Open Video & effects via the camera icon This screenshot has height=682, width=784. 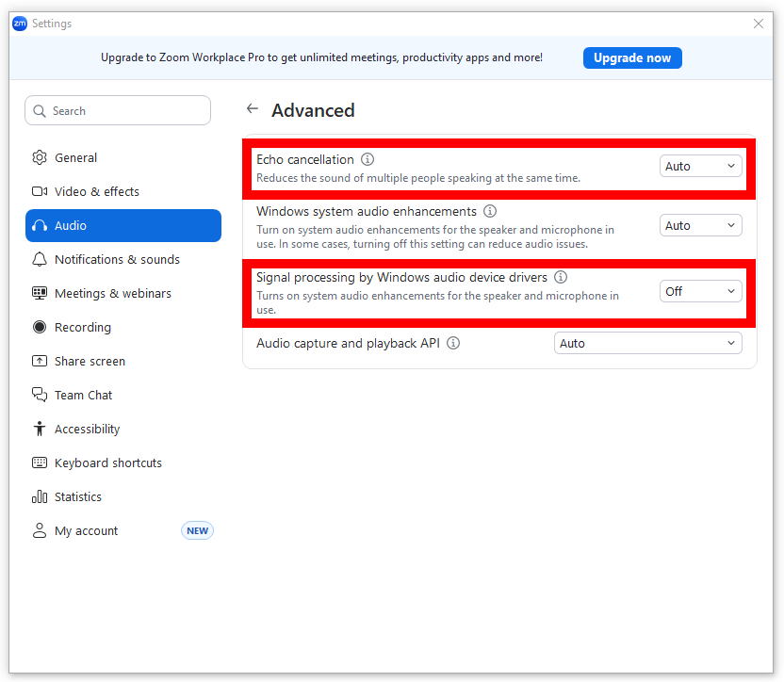tap(39, 191)
